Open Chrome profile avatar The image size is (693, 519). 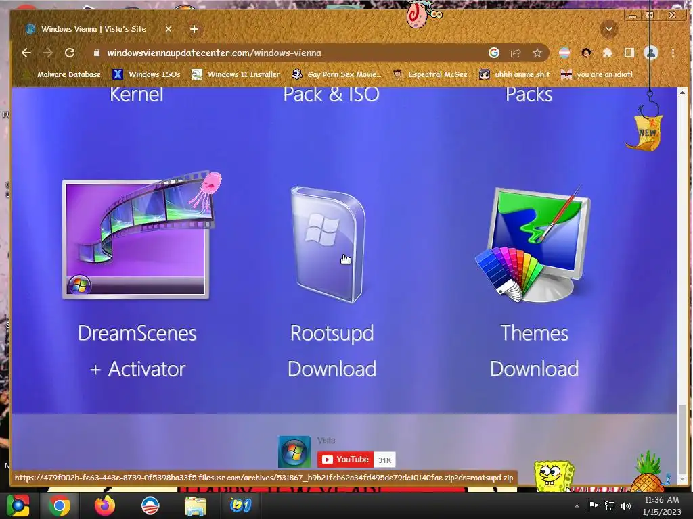point(651,53)
